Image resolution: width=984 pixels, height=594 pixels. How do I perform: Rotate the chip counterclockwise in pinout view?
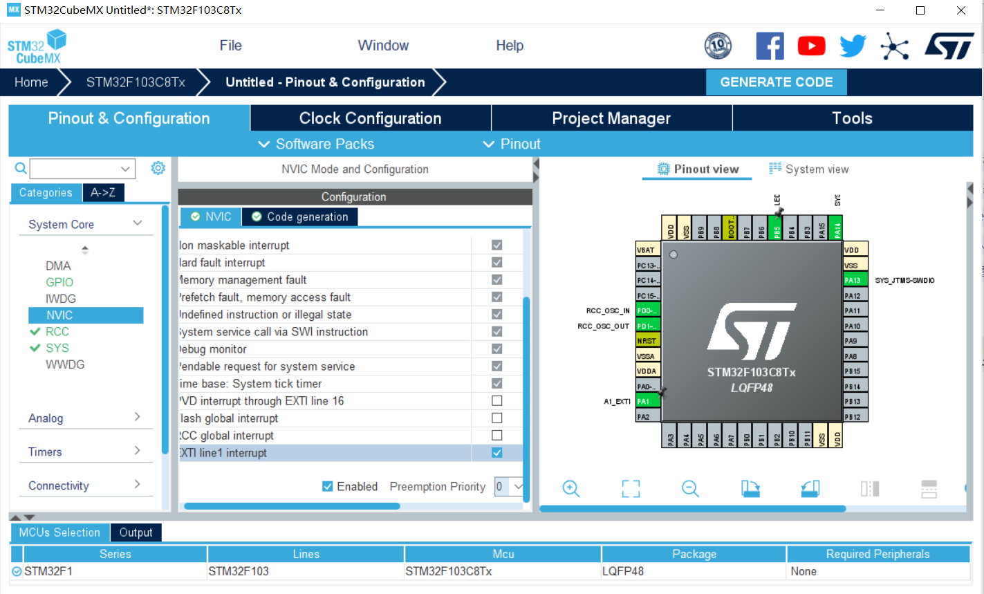(809, 489)
